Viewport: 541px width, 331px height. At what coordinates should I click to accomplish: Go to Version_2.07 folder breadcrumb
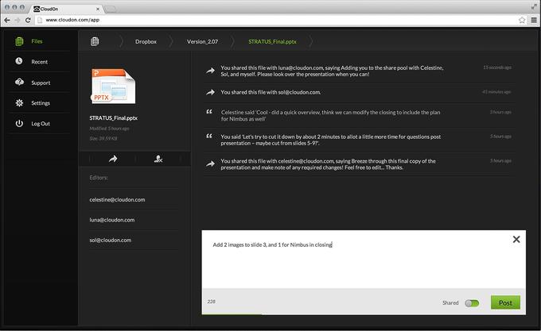pyautogui.click(x=202, y=41)
